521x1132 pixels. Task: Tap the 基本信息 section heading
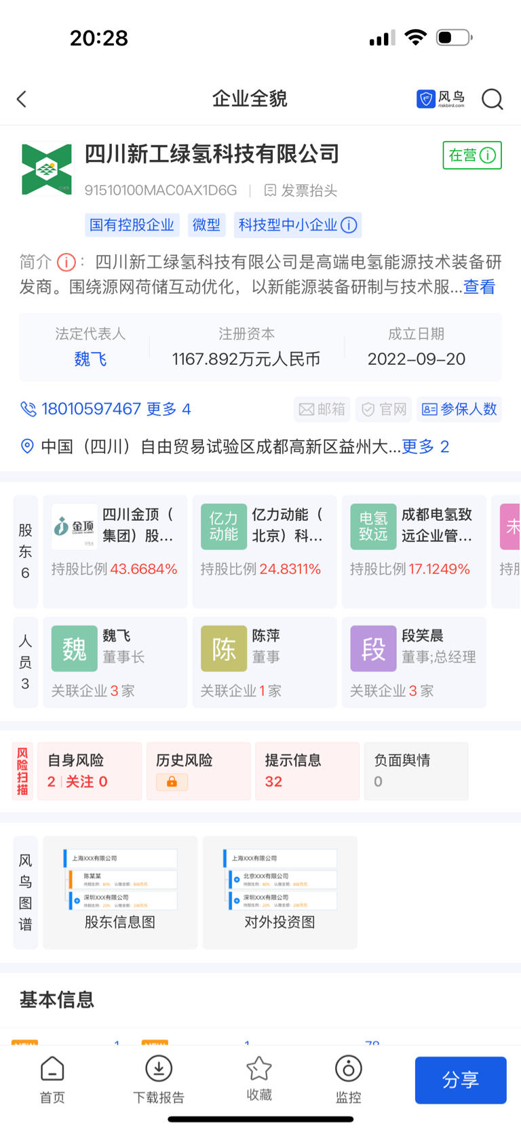[x=57, y=1000]
